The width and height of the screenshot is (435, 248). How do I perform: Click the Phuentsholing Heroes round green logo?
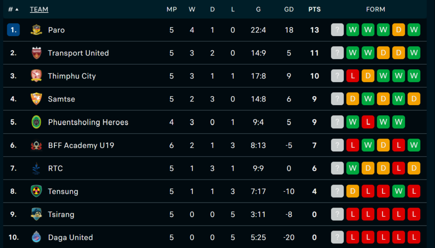(x=37, y=122)
